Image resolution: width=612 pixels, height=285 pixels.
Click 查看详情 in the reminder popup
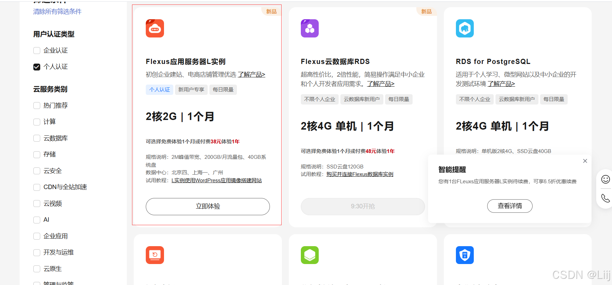[x=510, y=206]
